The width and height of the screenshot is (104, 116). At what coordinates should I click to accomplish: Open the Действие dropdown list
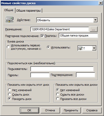pyautogui.click(x=95, y=20)
